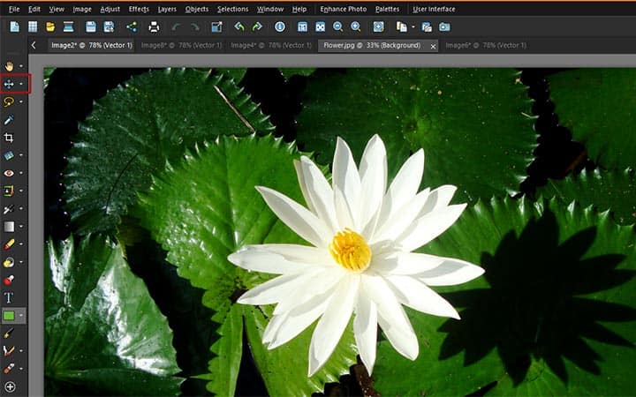The height and width of the screenshot is (397, 636).
Task: Open the Palettes menu
Action: point(388,9)
